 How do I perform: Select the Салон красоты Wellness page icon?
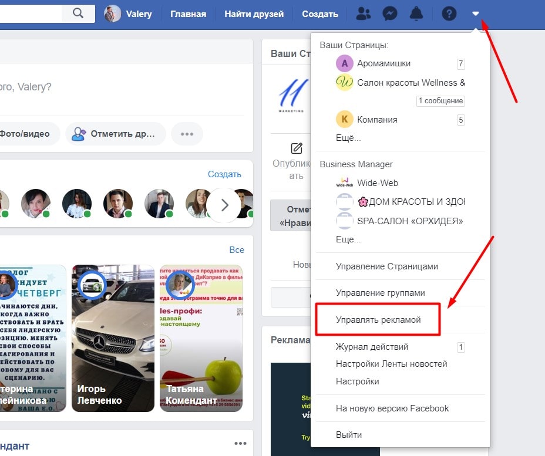coord(344,82)
